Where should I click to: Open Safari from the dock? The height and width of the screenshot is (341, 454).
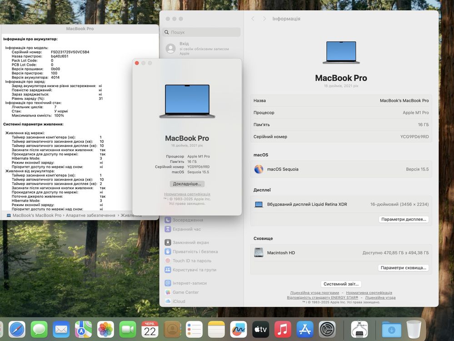(17, 330)
